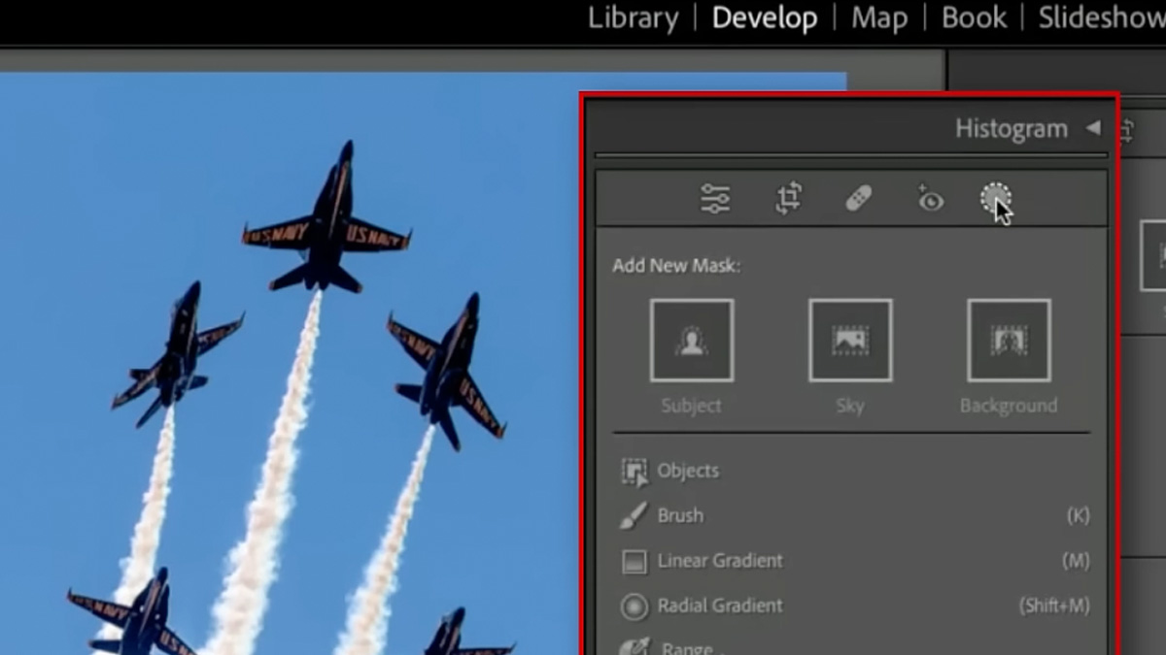Choose the Brush mask option
Viewport: 1166px width, 655px height.
(x=679, y=516)
